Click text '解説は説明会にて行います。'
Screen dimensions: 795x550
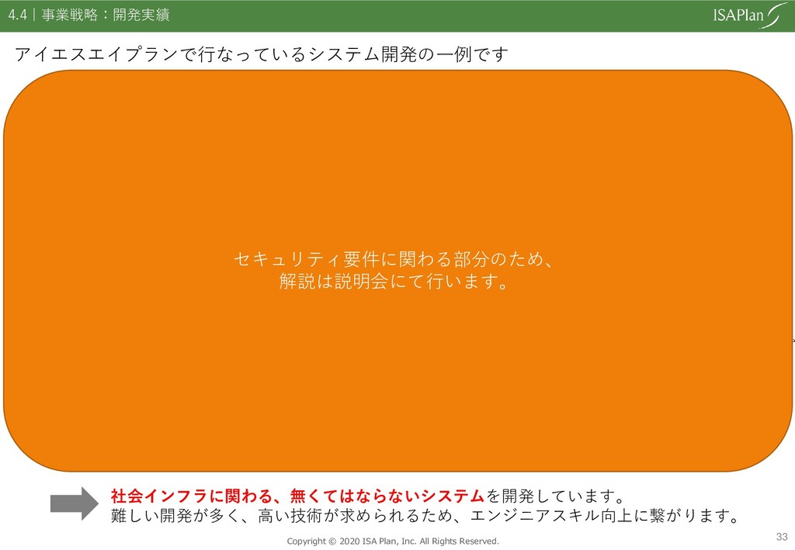[x=394, y=281]
